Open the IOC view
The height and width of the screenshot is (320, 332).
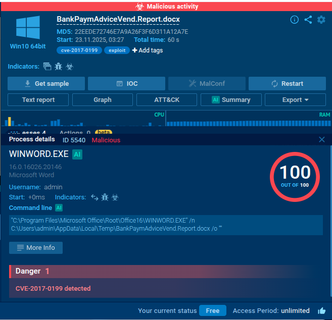point(126,84)
